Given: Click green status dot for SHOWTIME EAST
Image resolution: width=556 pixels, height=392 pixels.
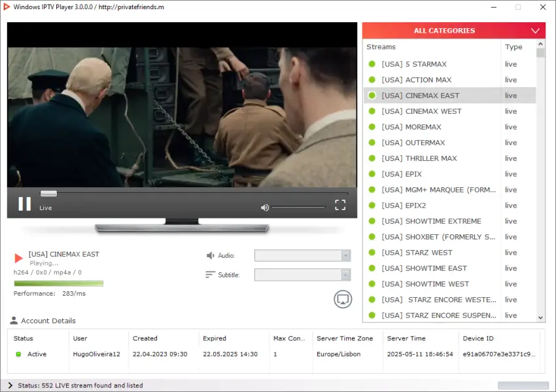Looking at the screenshot, I should click(x=372, y=268).
